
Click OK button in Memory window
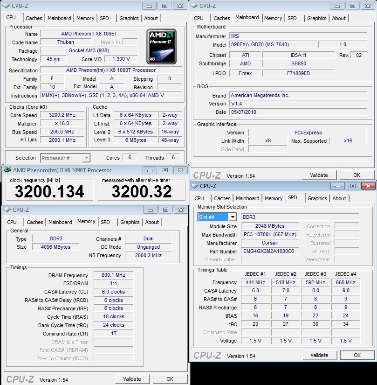click(170, 379)
